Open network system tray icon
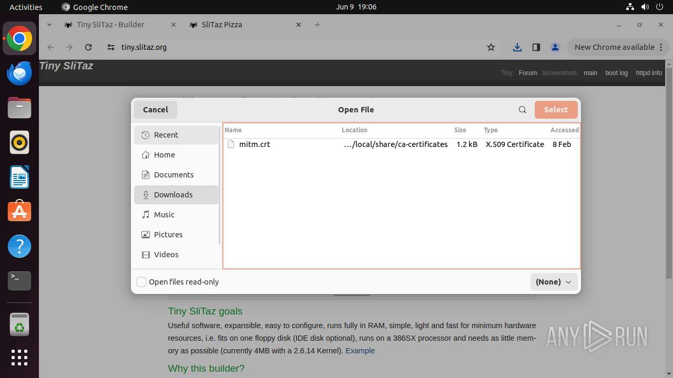 click(630, 7)
